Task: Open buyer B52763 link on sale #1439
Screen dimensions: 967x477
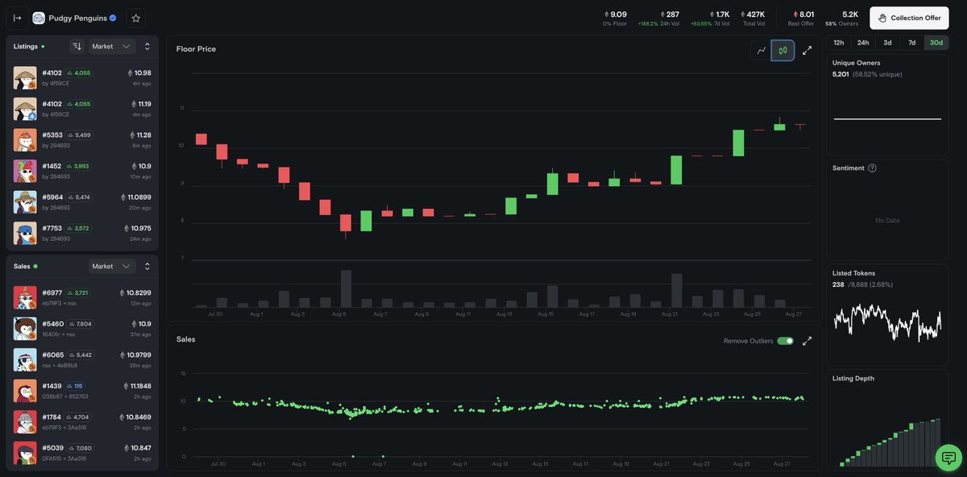Action: click(x=78, y=396)
